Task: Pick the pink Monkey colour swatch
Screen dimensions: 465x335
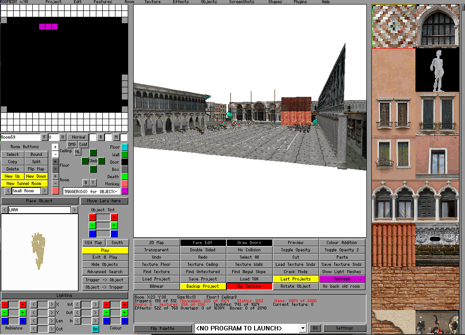Action: pos(125,184)
